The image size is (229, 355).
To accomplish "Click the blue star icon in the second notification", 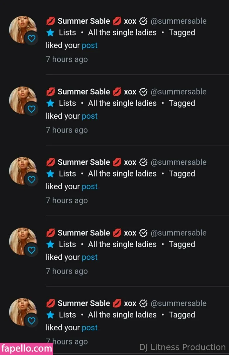I will pos(50,104).
